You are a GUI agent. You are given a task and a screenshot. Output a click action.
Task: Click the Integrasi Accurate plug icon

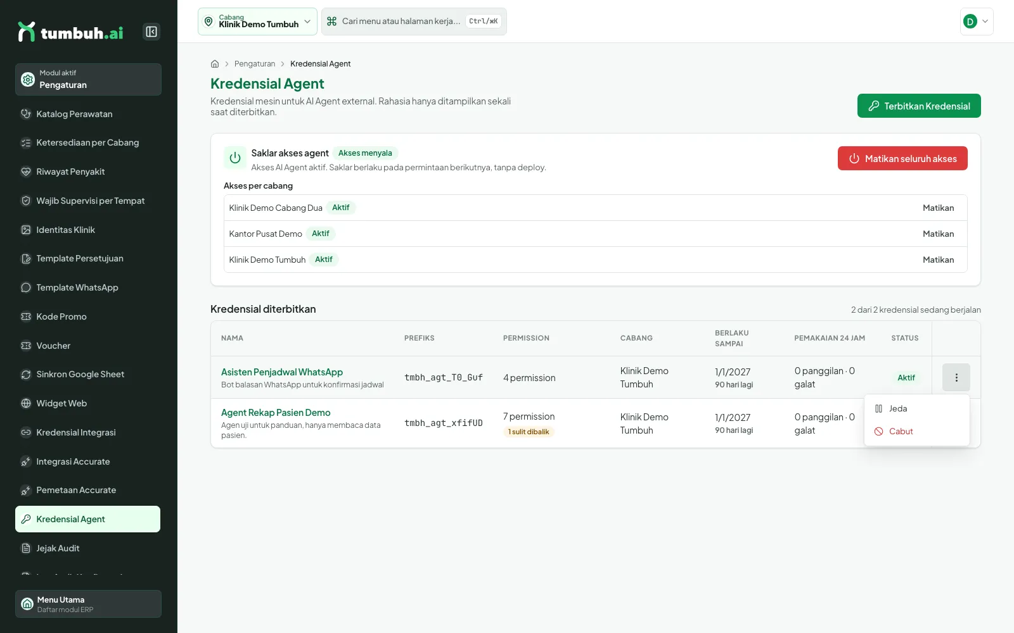coord(26,461)
